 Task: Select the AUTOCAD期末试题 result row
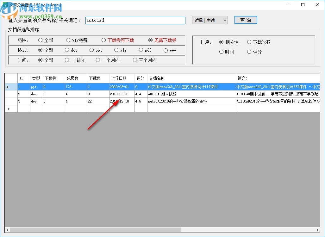(x=174, y=94)
